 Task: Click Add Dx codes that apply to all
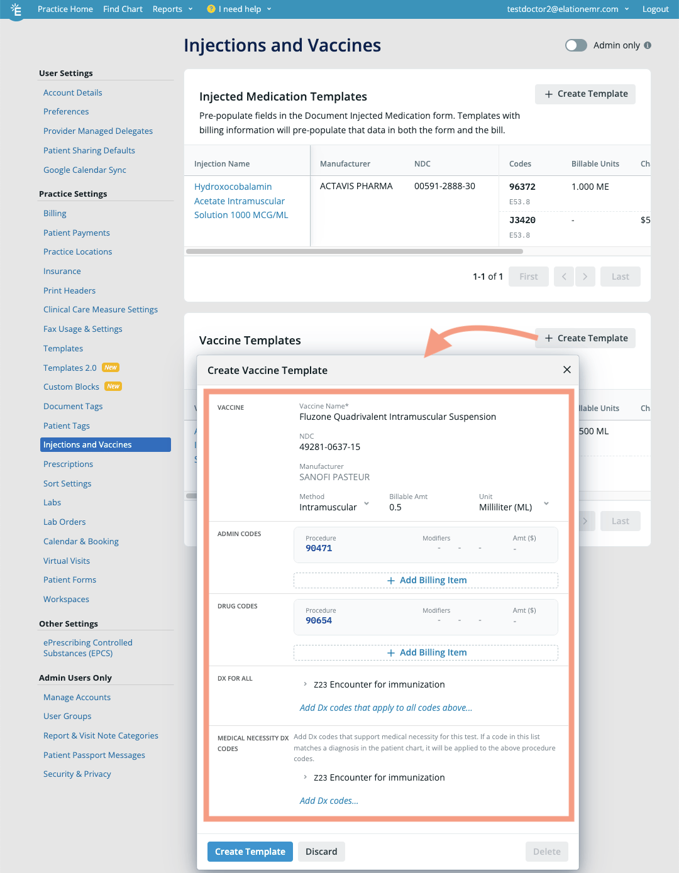point(386,708)
